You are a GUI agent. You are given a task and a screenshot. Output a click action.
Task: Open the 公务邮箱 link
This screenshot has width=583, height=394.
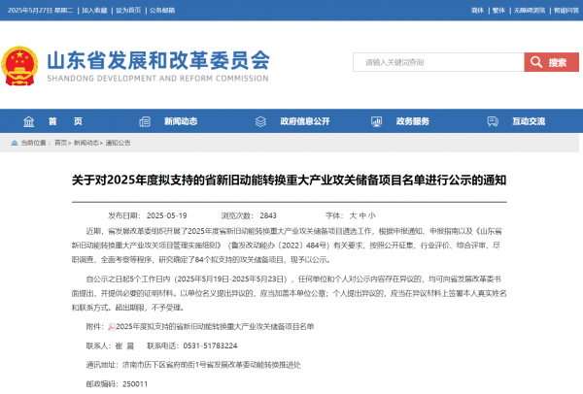tap(162, 11)
